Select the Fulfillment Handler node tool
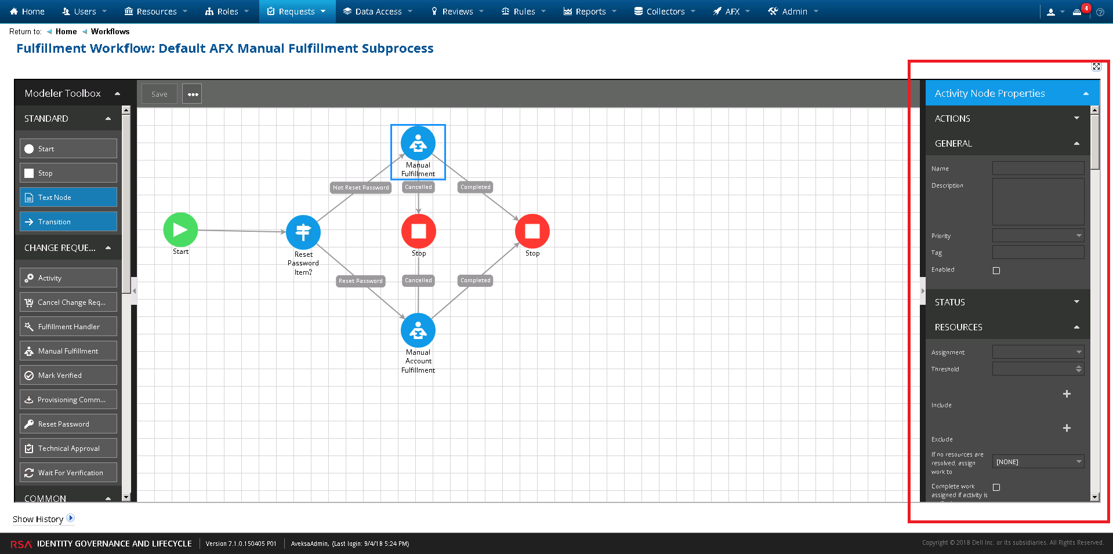The width and height of the screenshot is (1113, 554). pyautogui.click(x=68, y=326)
